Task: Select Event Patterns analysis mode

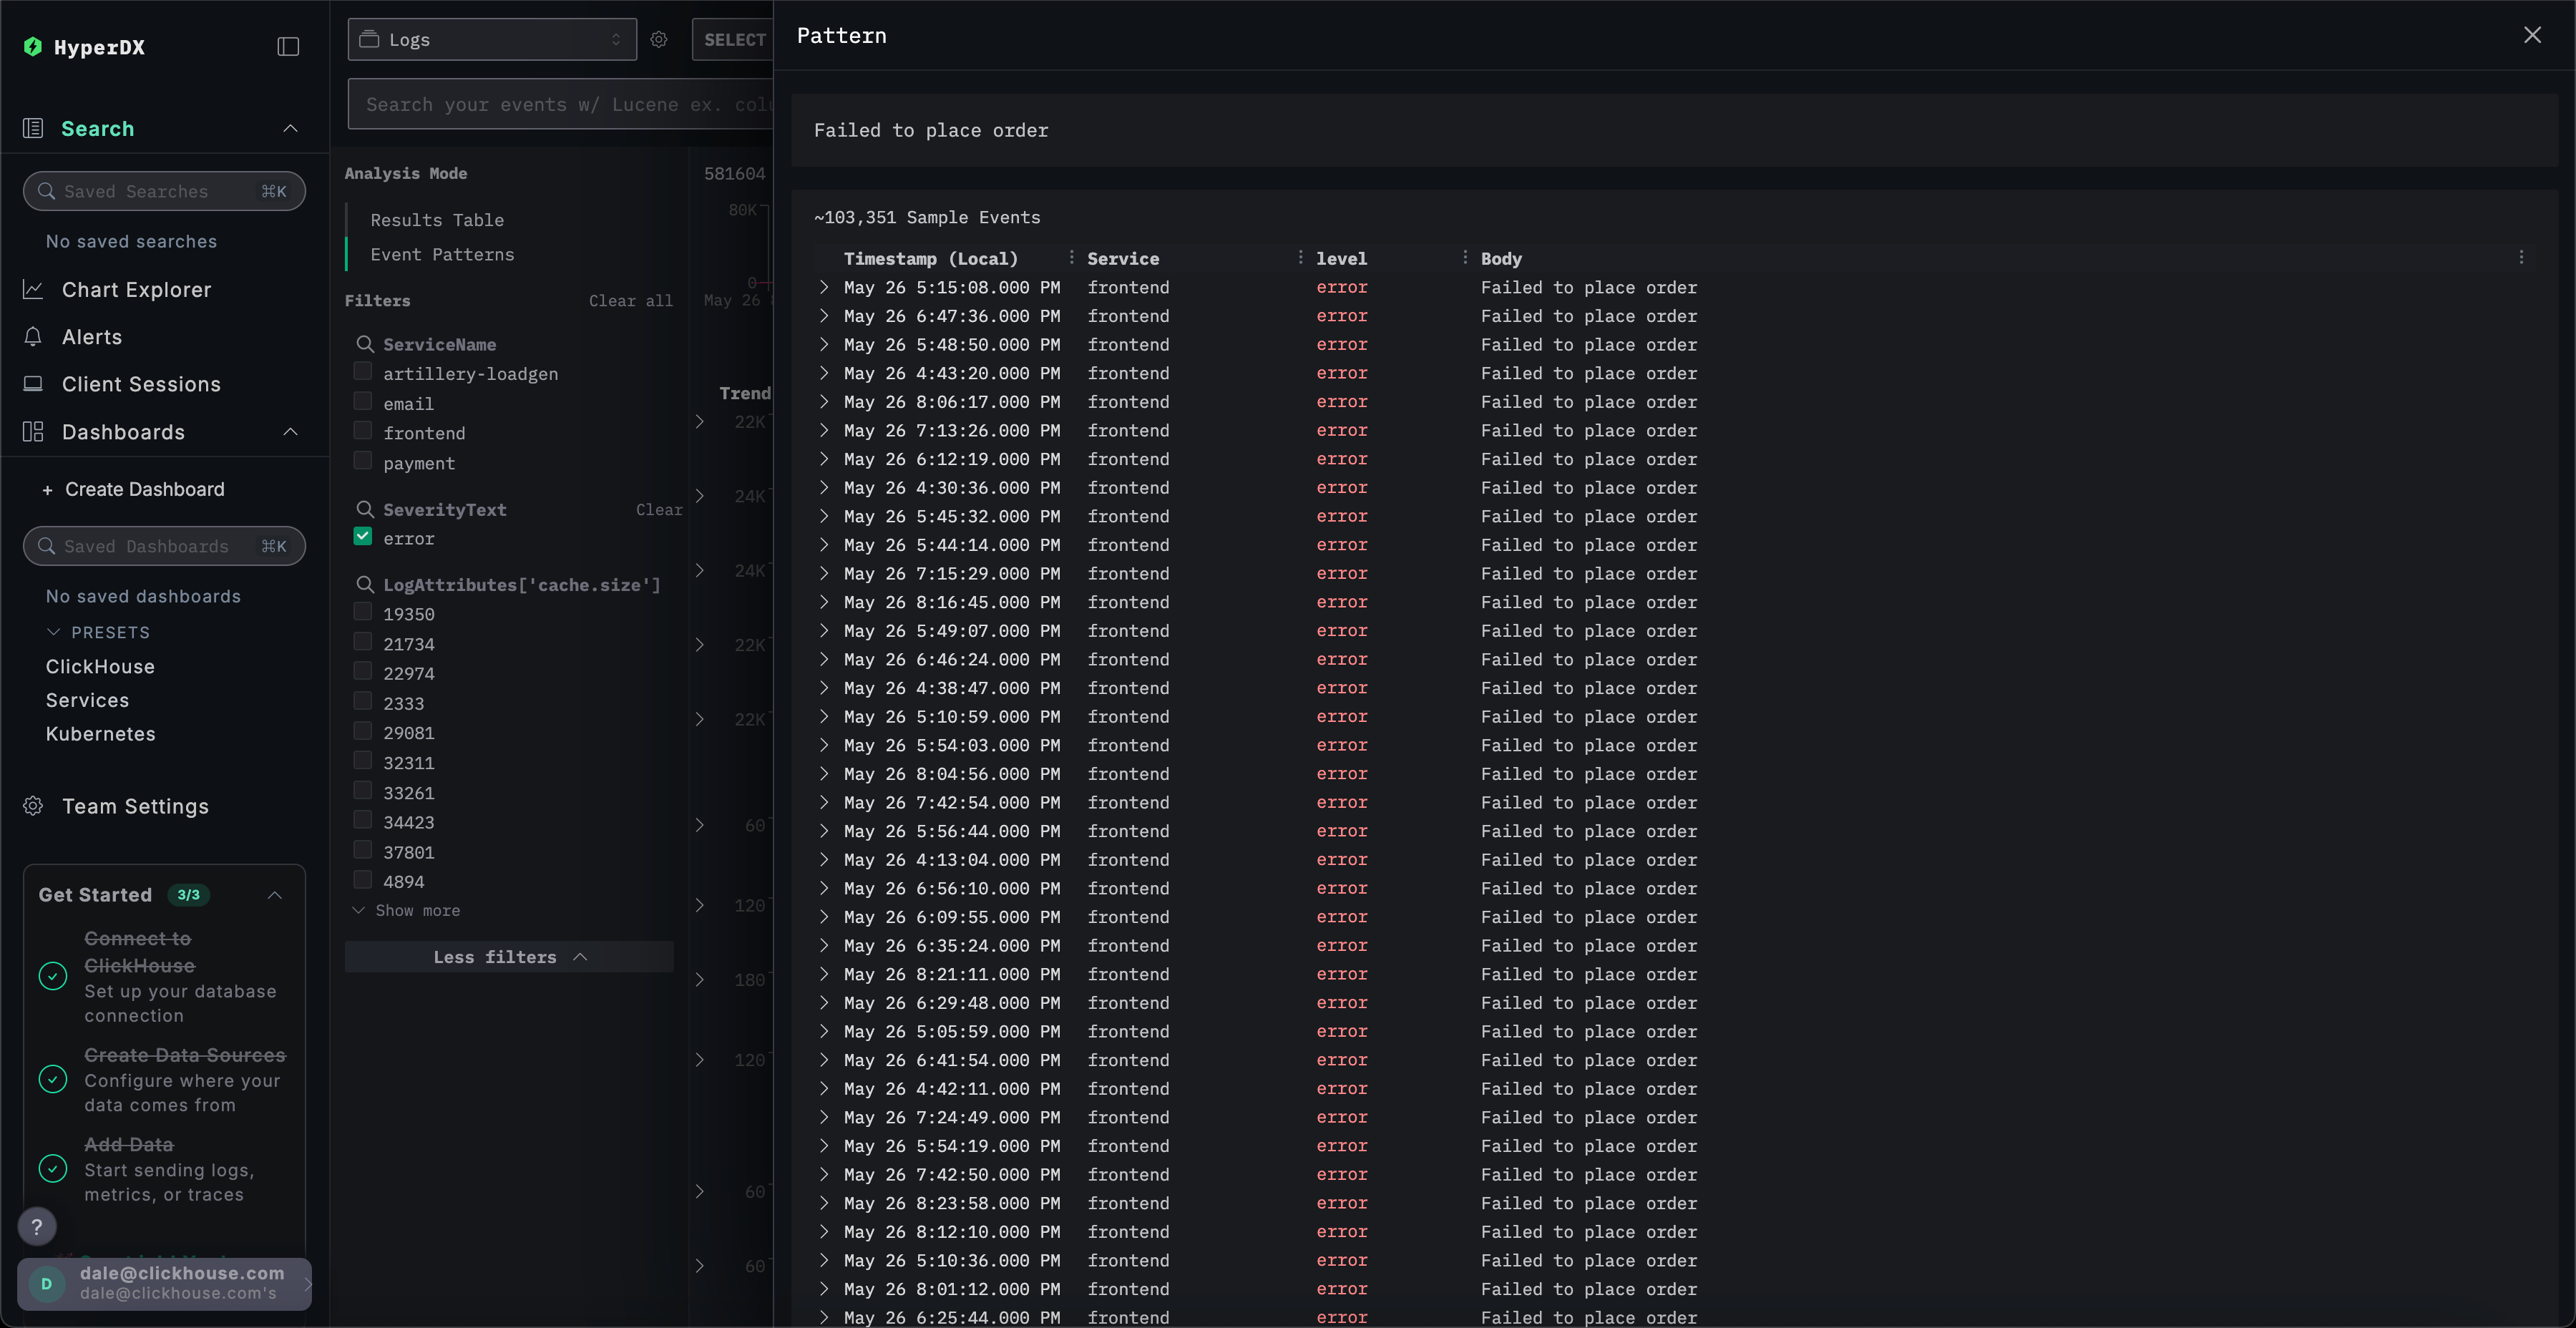Action: pos(442,255)
